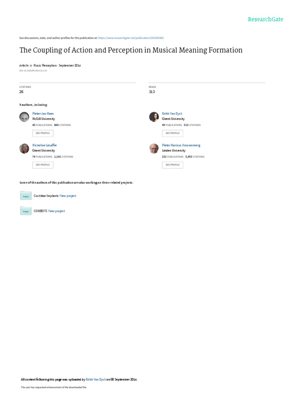Follow the researchgate.net publication URL

click(131, 38)
